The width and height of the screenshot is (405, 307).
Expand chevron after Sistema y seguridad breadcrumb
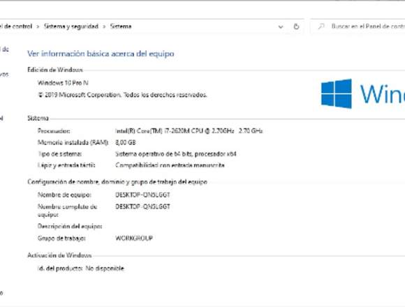pyautogui.click(x=104, y=27)
